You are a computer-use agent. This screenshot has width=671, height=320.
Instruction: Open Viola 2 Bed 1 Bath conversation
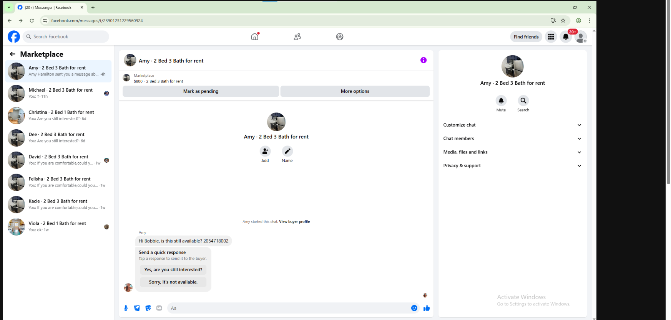(58, 227)
